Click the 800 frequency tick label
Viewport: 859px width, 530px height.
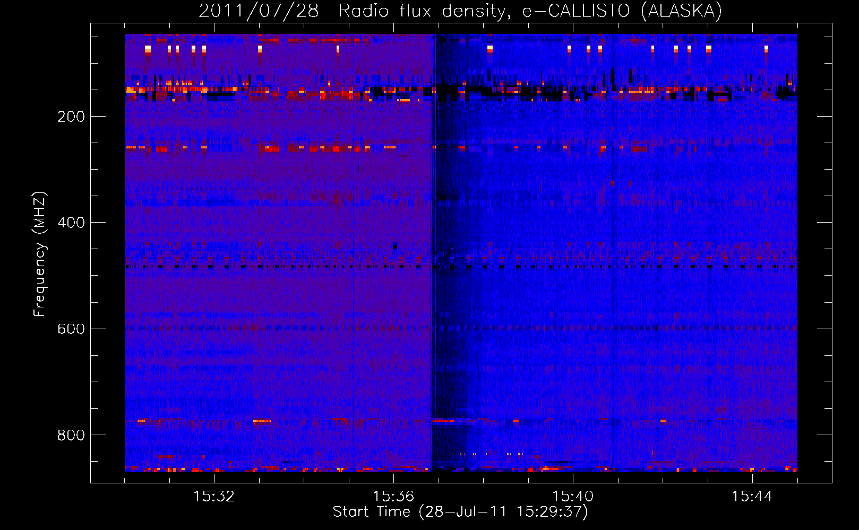click(x=71, y=435)
